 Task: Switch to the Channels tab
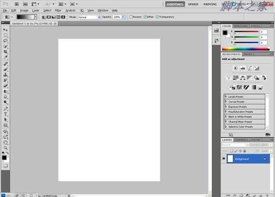241,140
